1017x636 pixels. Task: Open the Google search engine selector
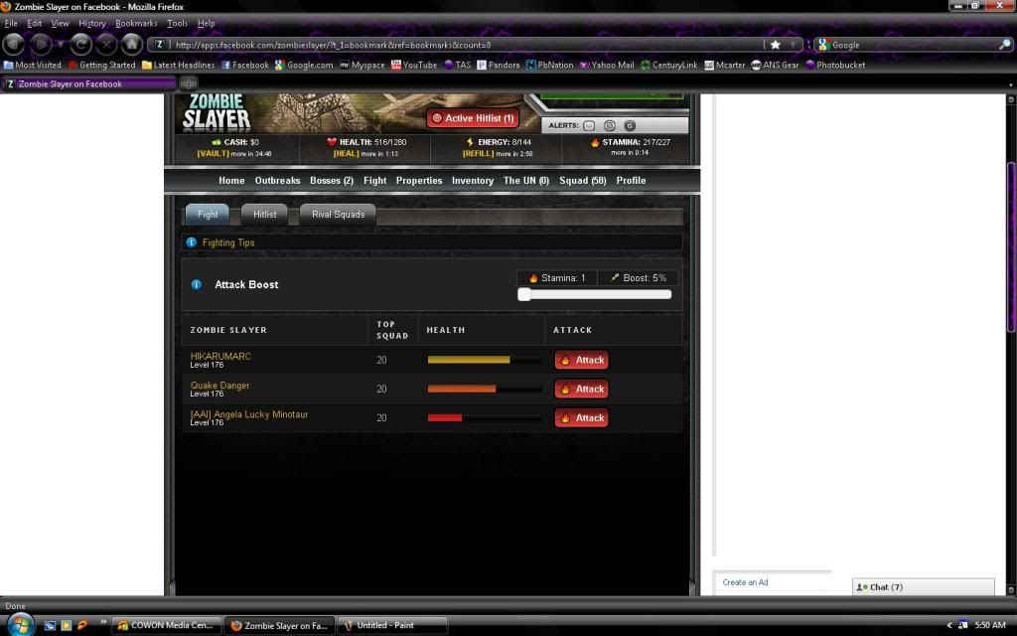(x=823, y=45)
